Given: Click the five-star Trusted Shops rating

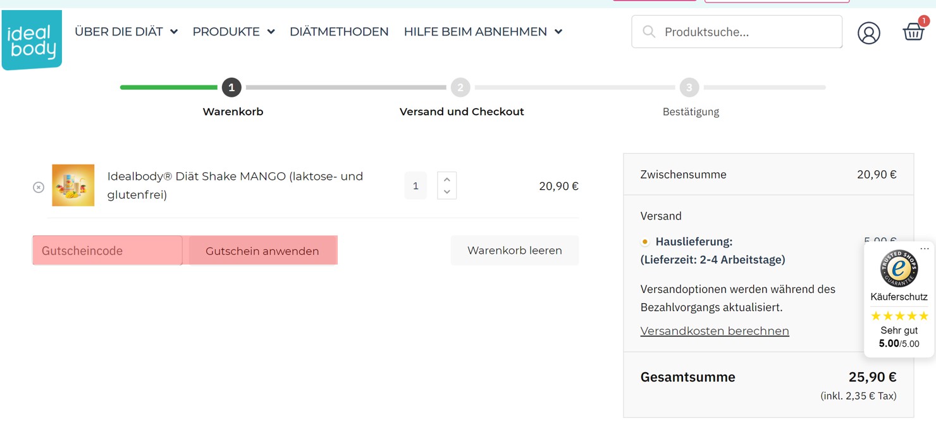Looking at the screenshot, I should 899,316.
